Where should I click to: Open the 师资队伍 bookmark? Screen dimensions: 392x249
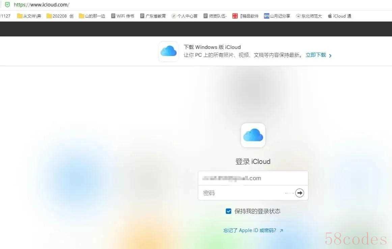(x=215, y=16)
